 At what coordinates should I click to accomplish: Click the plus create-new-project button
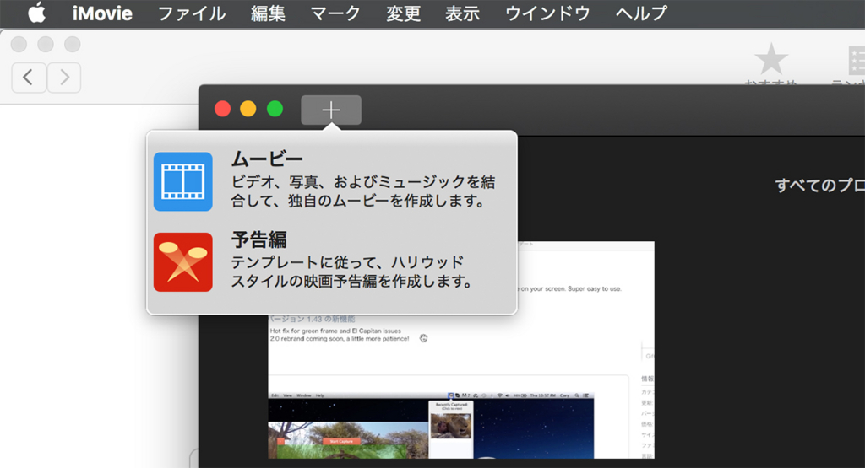point(331,110)
